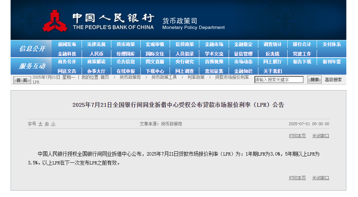Select 办事大厅 menu item
The width and height of the screenshot is (358, 197).
pos(96,71)
